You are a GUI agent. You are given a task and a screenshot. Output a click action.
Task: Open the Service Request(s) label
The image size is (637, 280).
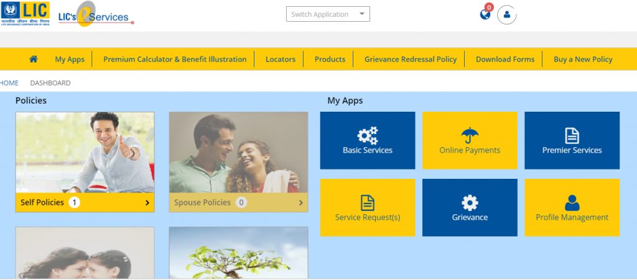click(x=368, y=217)
